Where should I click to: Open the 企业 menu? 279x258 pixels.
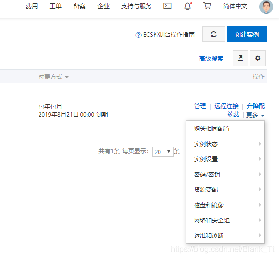coord(103,6)
